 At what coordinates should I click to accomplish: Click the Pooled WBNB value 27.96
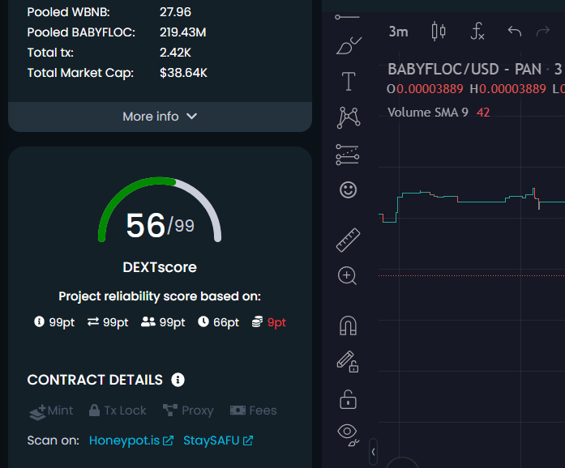point(175,12)
